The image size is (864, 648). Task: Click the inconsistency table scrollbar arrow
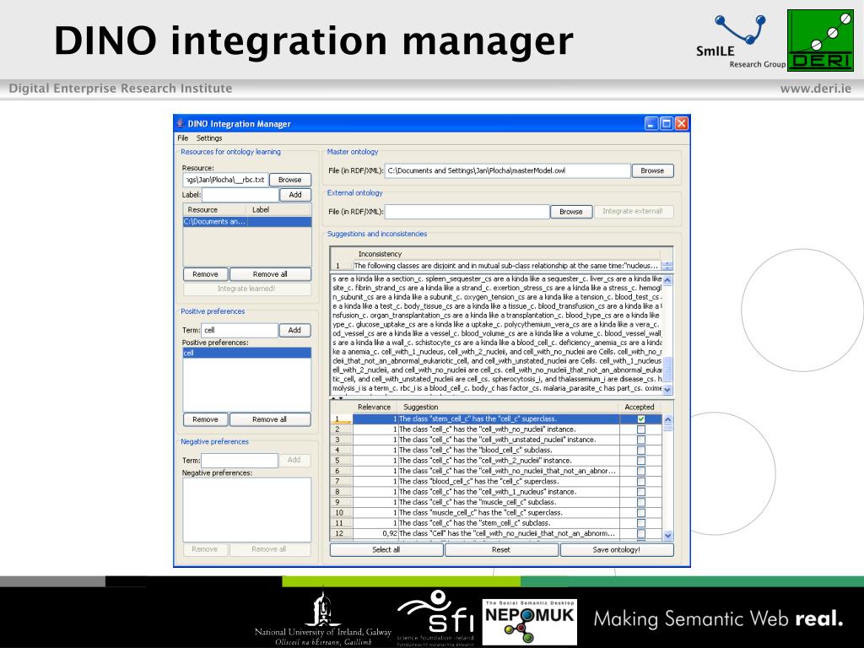click(667, 266)
